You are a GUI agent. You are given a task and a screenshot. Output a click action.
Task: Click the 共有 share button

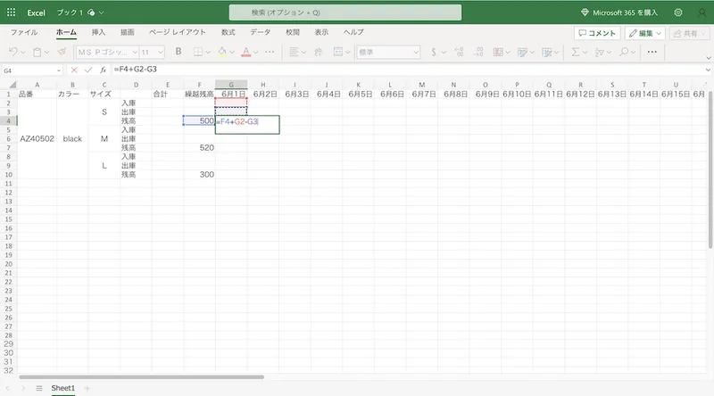tap(689, 33)
